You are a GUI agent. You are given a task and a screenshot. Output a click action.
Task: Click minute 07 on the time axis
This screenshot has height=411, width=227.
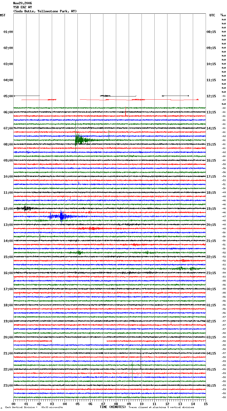click(103, 404)
